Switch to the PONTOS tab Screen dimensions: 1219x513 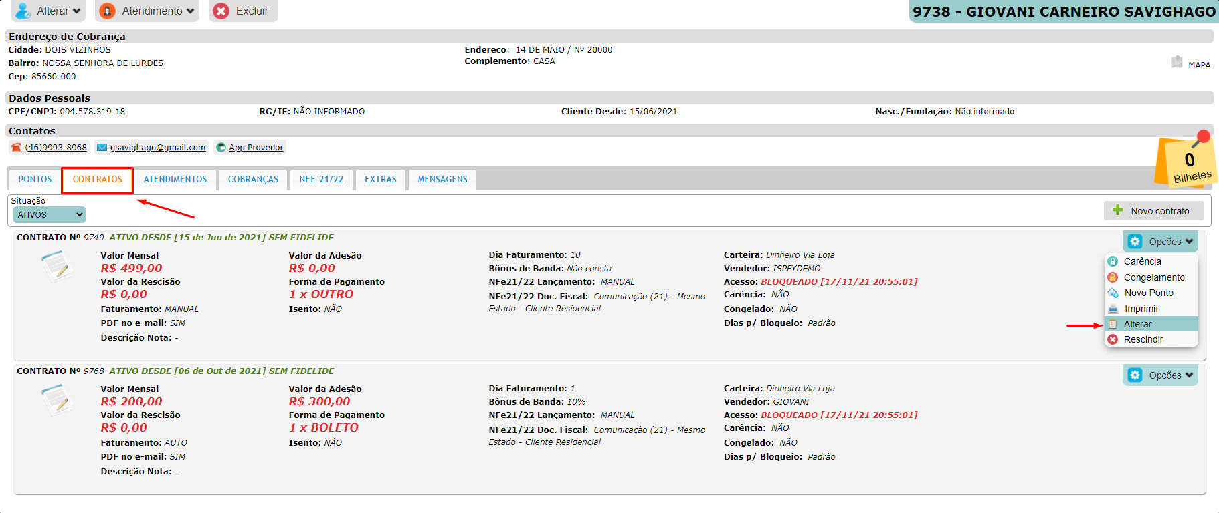(x=35, y=180)
